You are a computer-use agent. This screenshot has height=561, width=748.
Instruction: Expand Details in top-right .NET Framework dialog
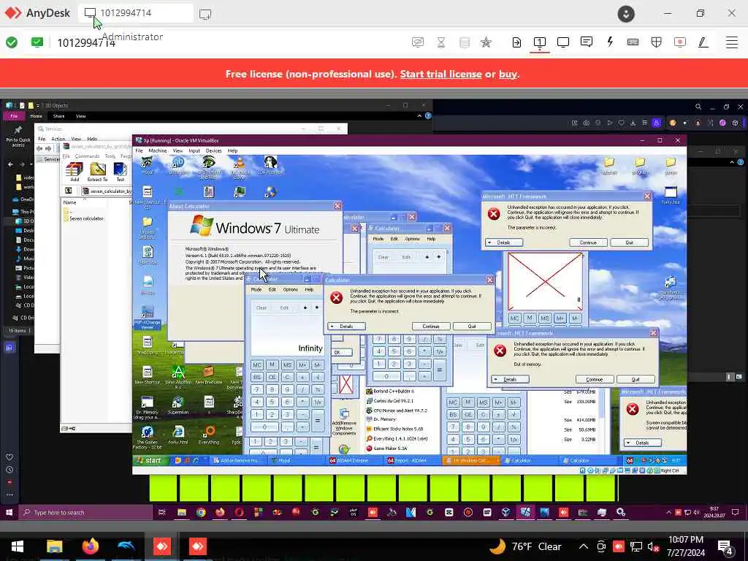click(504, 243)
